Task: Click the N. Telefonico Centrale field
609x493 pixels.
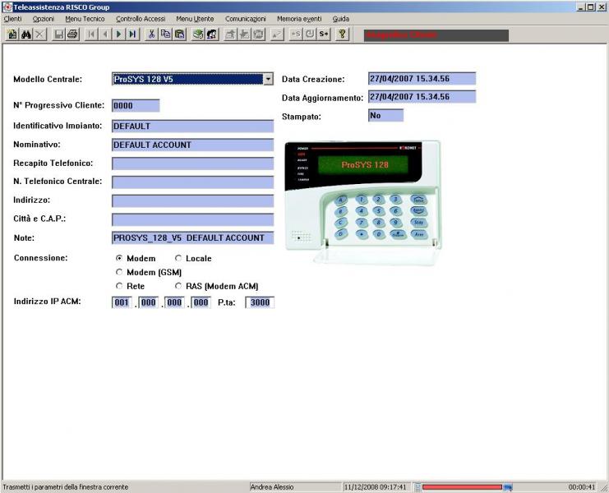Action: (x=192, y=182)
